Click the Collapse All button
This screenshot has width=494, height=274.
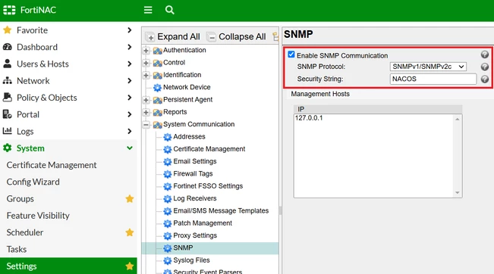tap(237, 37)
